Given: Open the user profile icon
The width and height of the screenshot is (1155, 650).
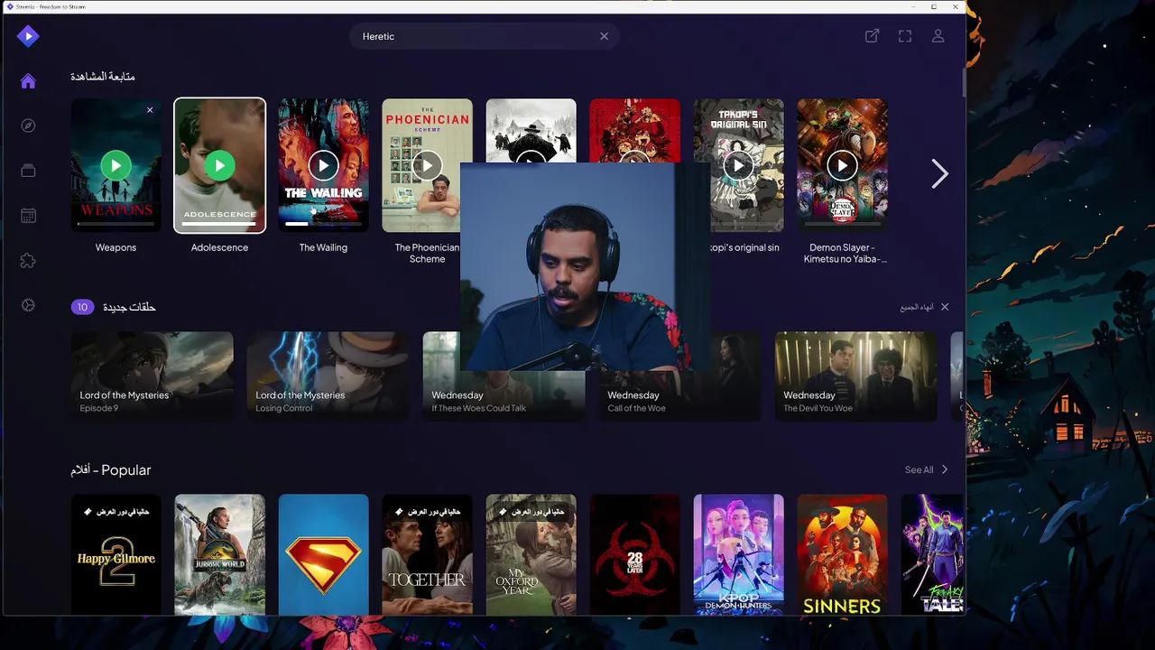Looking at the screenshot, I should (x=938, y=36).
